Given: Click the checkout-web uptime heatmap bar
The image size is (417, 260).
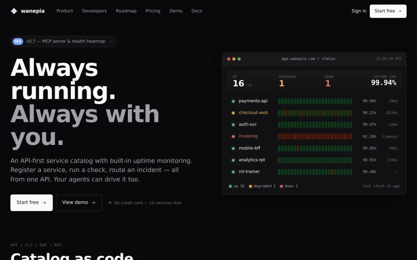Looking at the screenshot, I should (315, 113).
